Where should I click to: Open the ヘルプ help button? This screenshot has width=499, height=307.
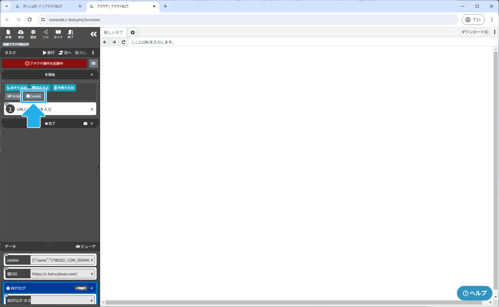[475, 293]
